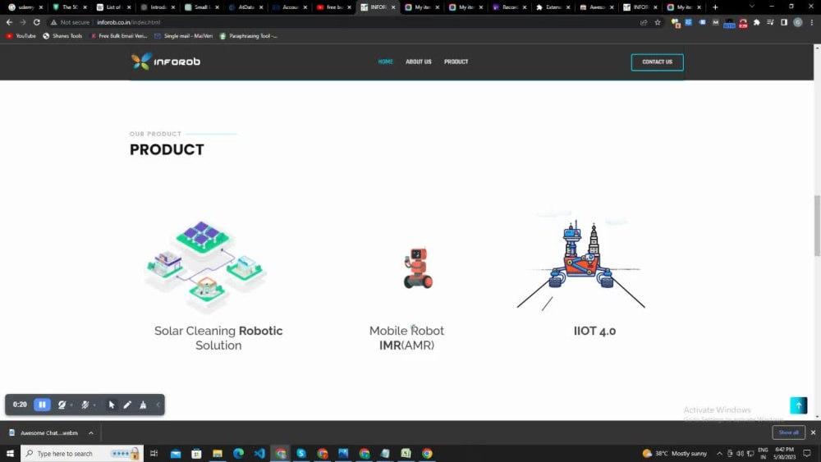The image size is (821, 462).
Task: Click Show all downloads button
Action: (x=788, y=432)
